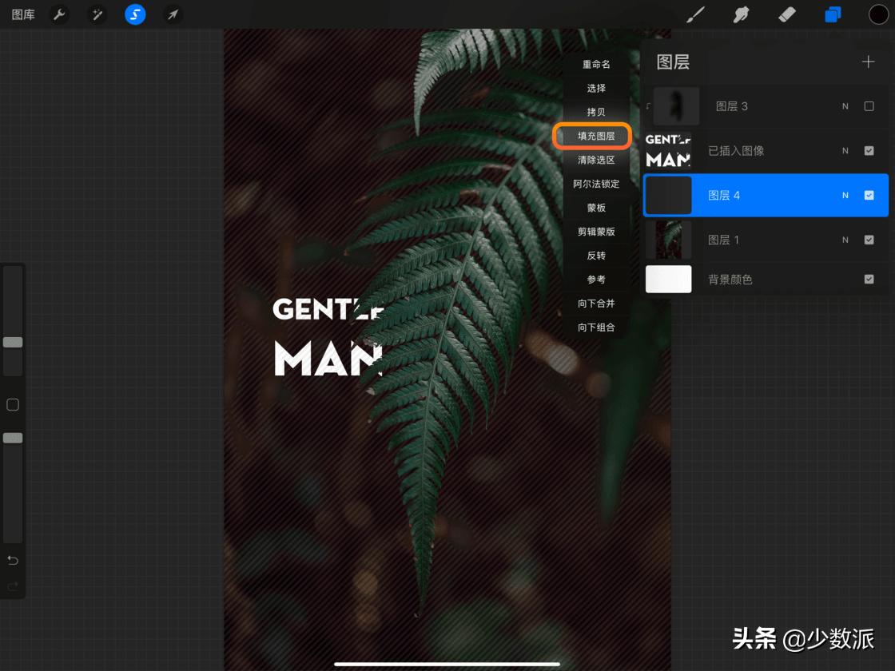Select the Smudge tool
Image resolution: width=895 pixels, height=671 pixels.
pyautogui.click(x=741, y=14)
